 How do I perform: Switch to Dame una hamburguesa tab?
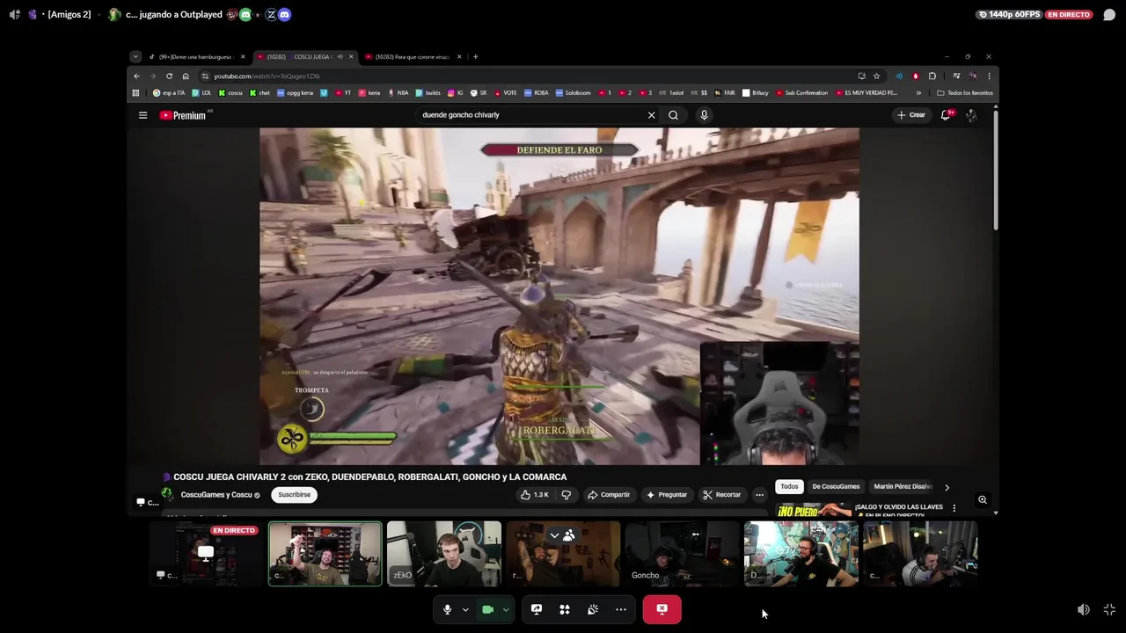click(195, 57)
